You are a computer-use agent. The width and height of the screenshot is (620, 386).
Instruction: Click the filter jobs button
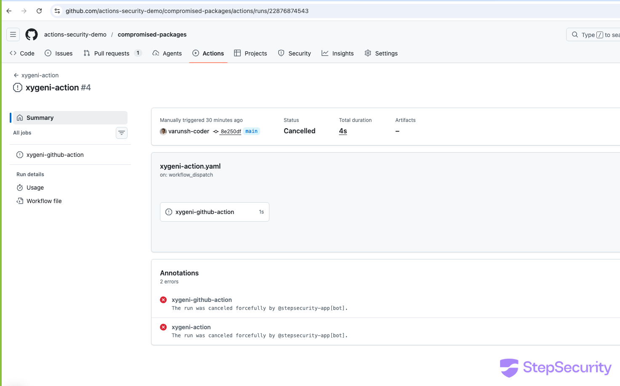coord(122,133)
